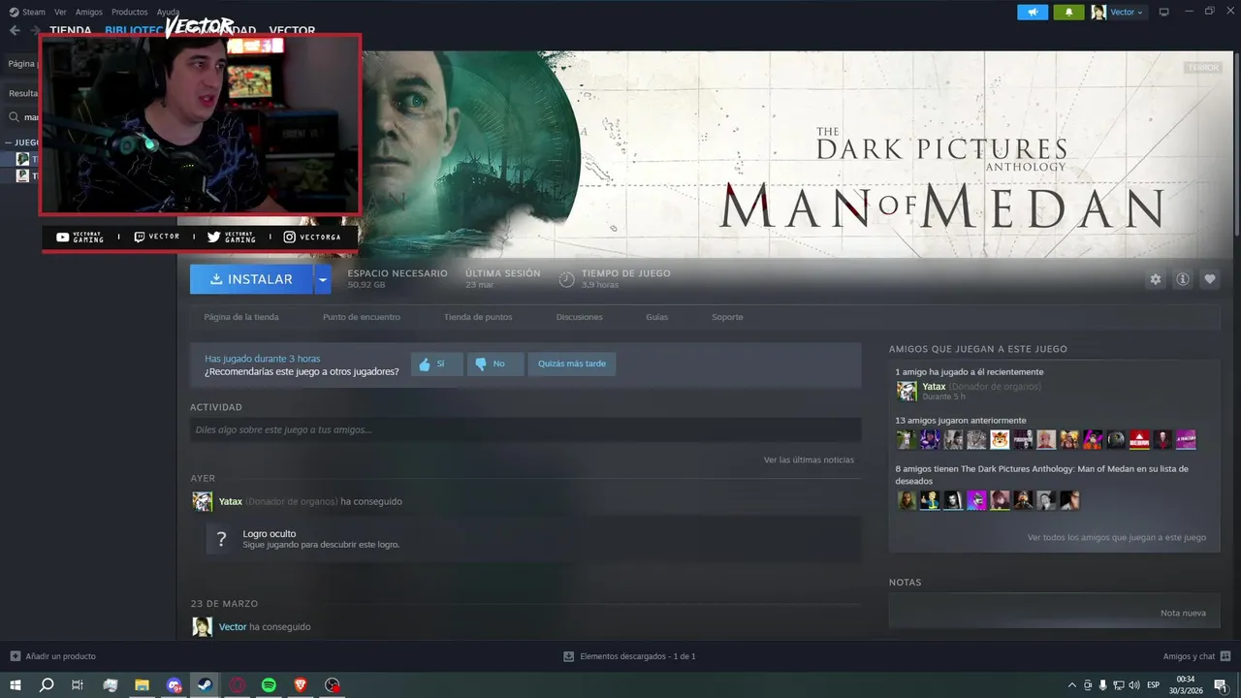Viewport: 1241px width, 698px height.
Task: Click Yatax avatar in friends panel
Action: click(x=907, y=391)
